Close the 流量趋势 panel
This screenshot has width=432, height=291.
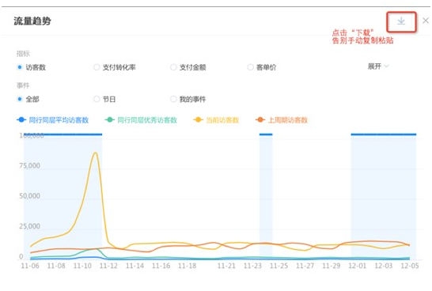point(426,21)
